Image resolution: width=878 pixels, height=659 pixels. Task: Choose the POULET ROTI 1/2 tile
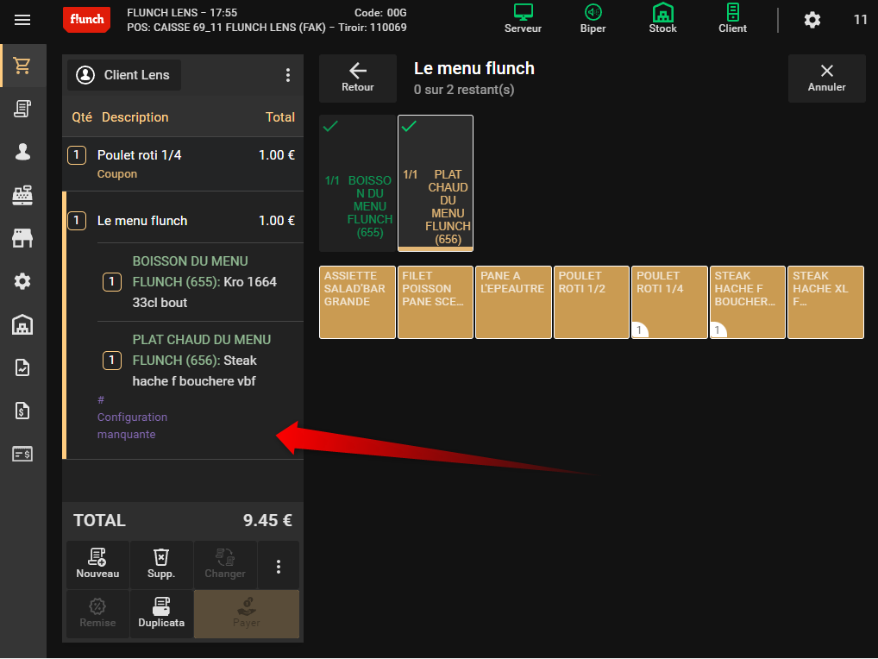click(592, 302)
